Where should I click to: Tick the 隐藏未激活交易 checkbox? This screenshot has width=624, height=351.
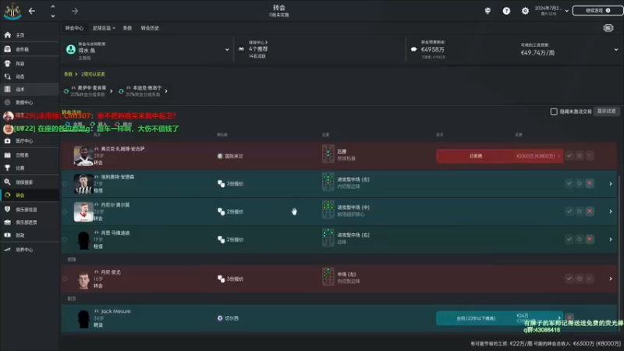pos(554,112)
